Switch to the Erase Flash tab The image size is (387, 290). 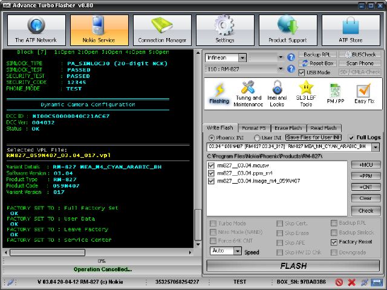click(x=288, y=128)
